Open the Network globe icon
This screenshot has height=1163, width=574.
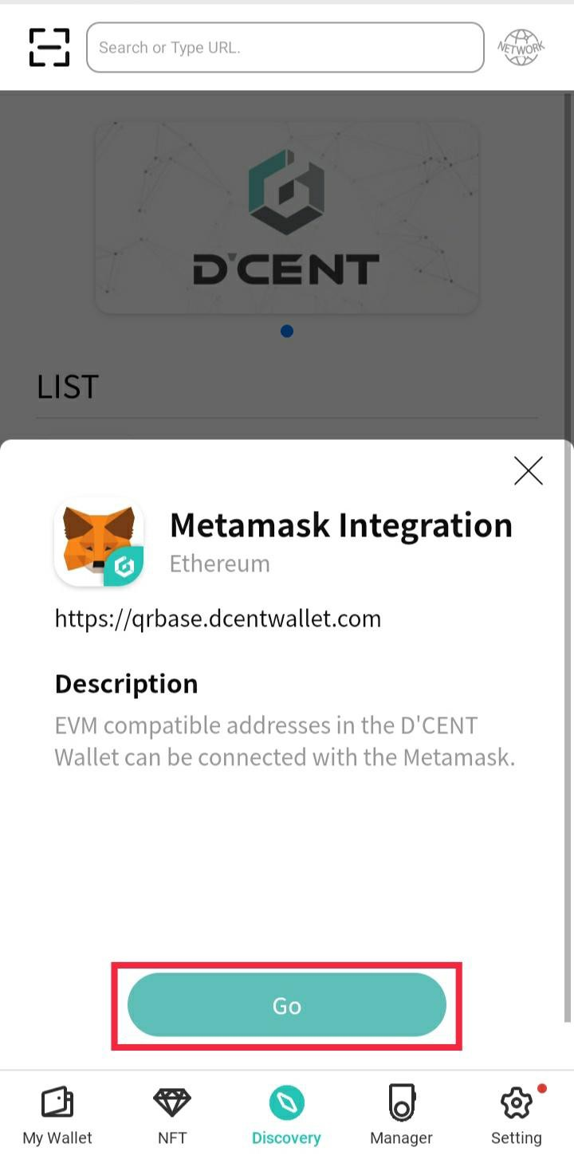pos(521,48)
